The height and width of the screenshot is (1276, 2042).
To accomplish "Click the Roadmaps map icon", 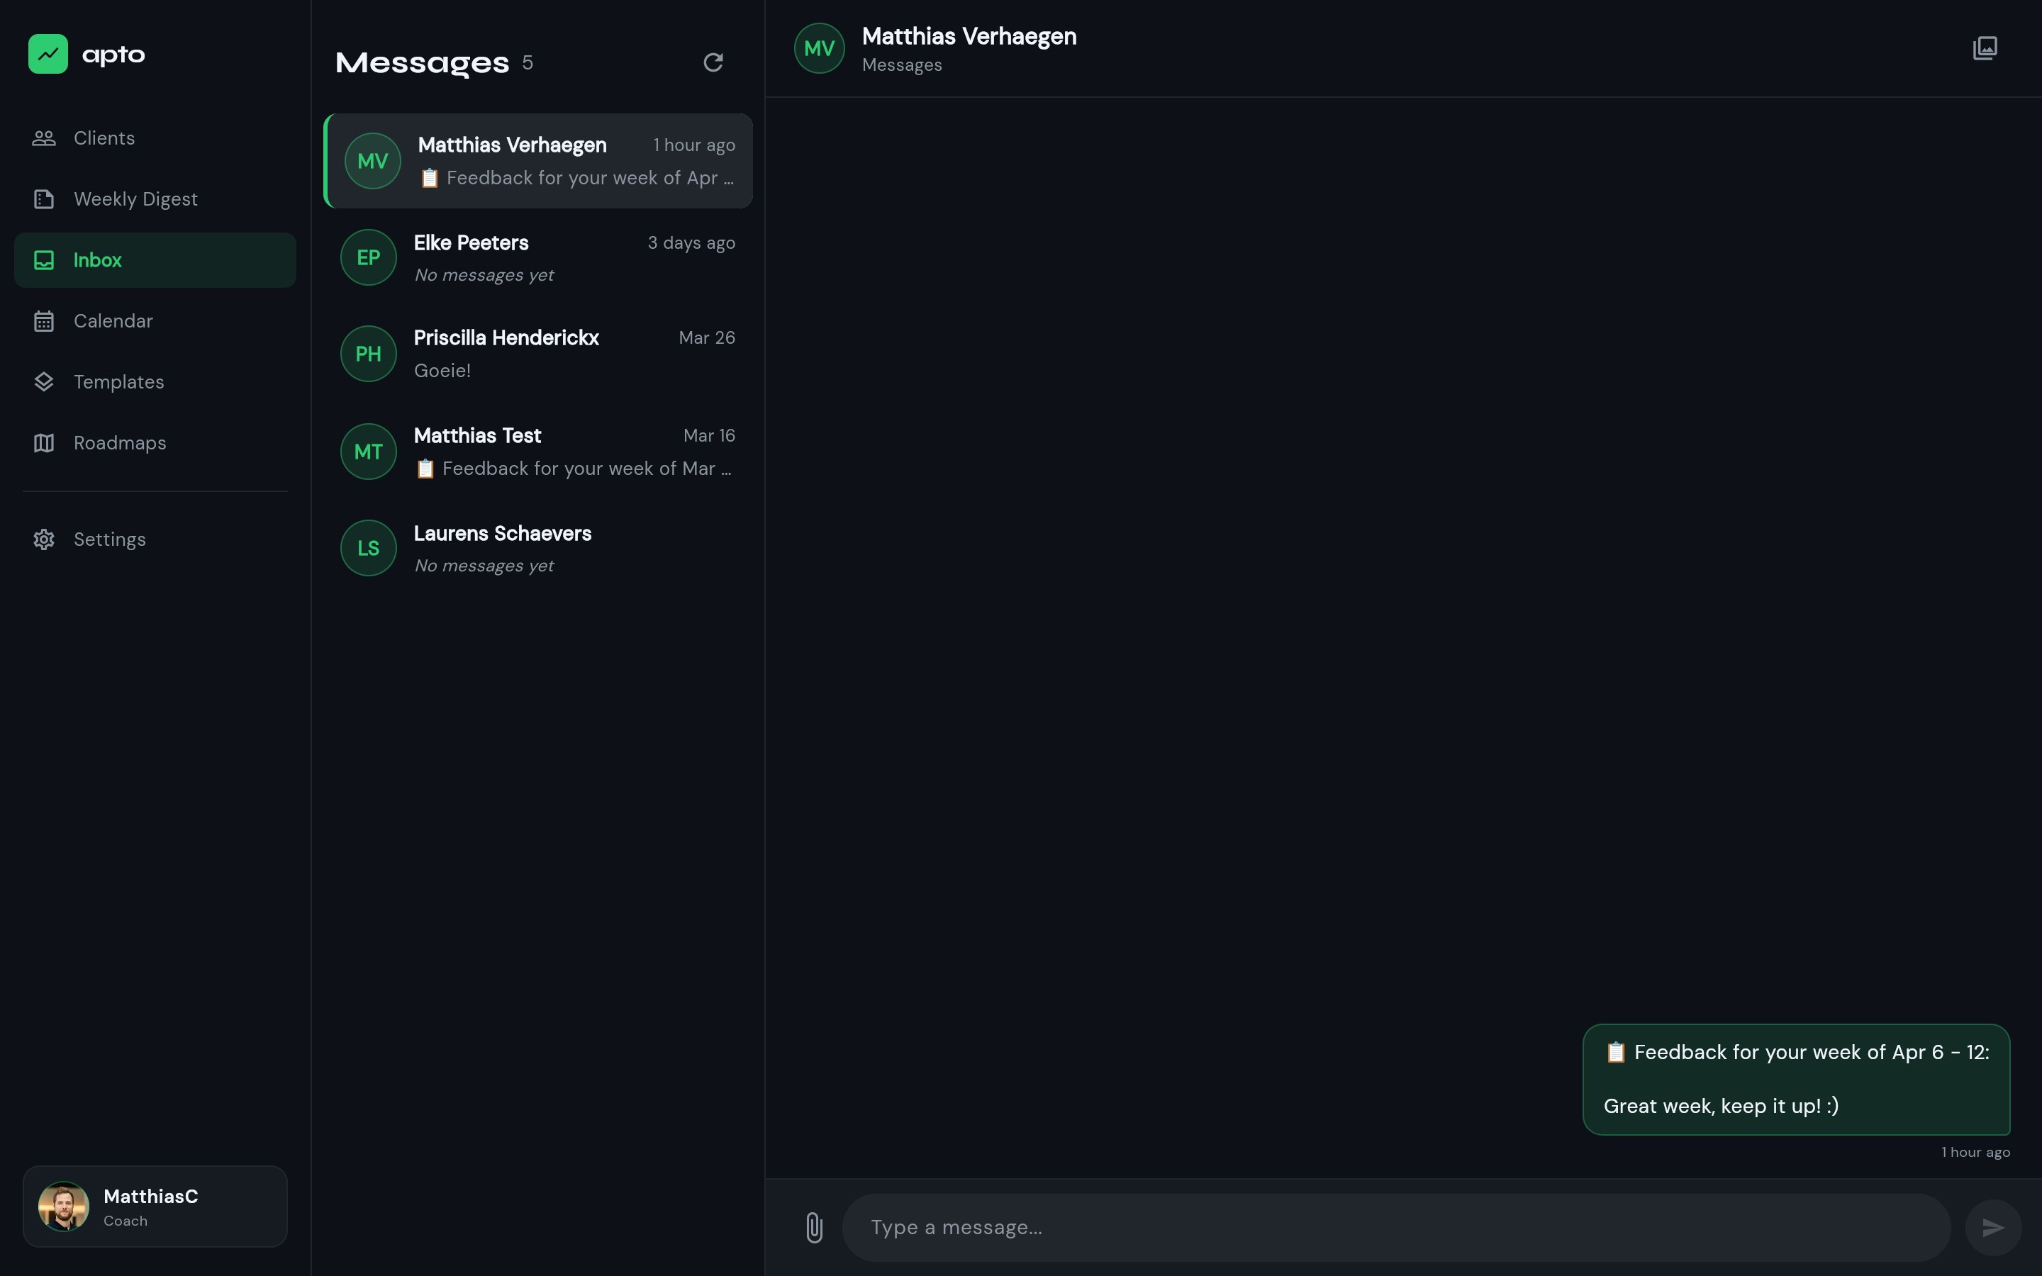I will (44, 443).
